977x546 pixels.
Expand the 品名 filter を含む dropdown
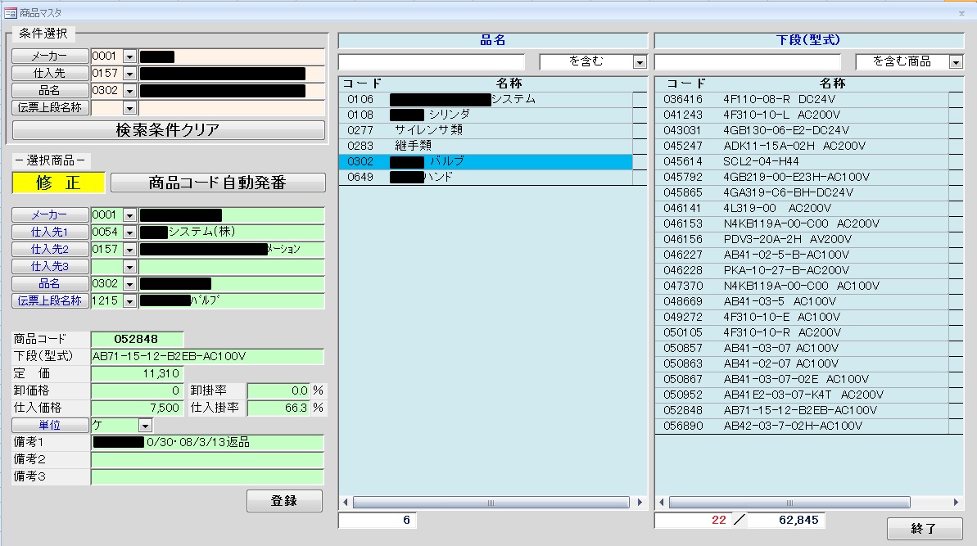pos(640,62)
